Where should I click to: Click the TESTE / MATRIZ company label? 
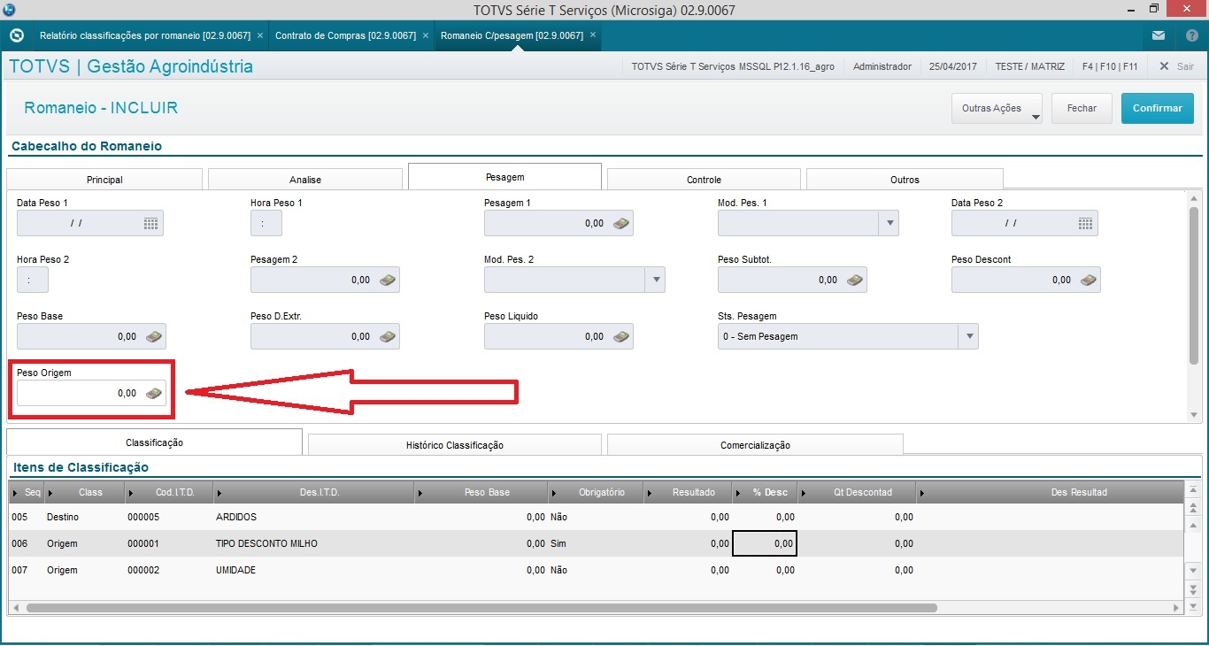[x=1028, y=66]
